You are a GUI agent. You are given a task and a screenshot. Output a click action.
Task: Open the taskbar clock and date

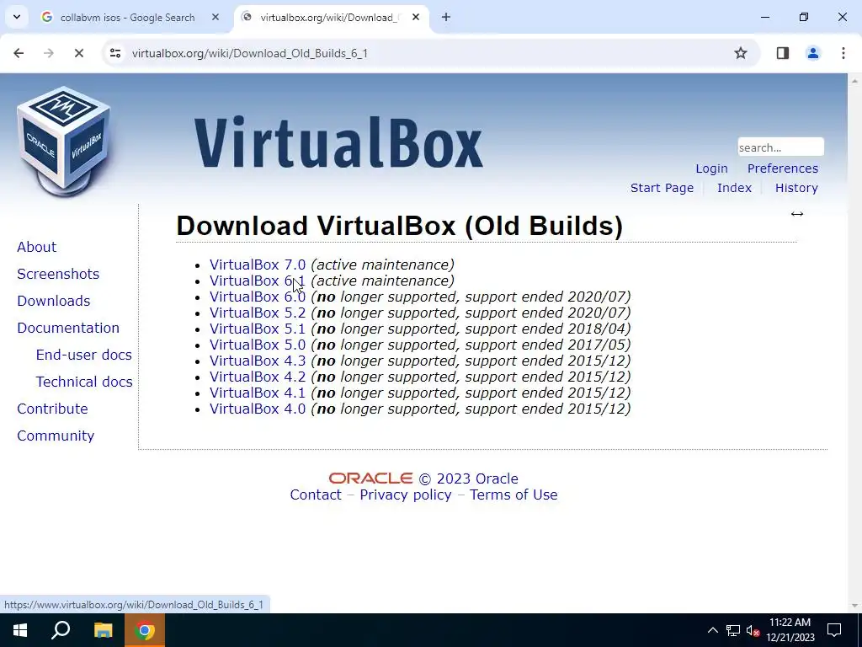pyautogui.click(x=790, y=630)
